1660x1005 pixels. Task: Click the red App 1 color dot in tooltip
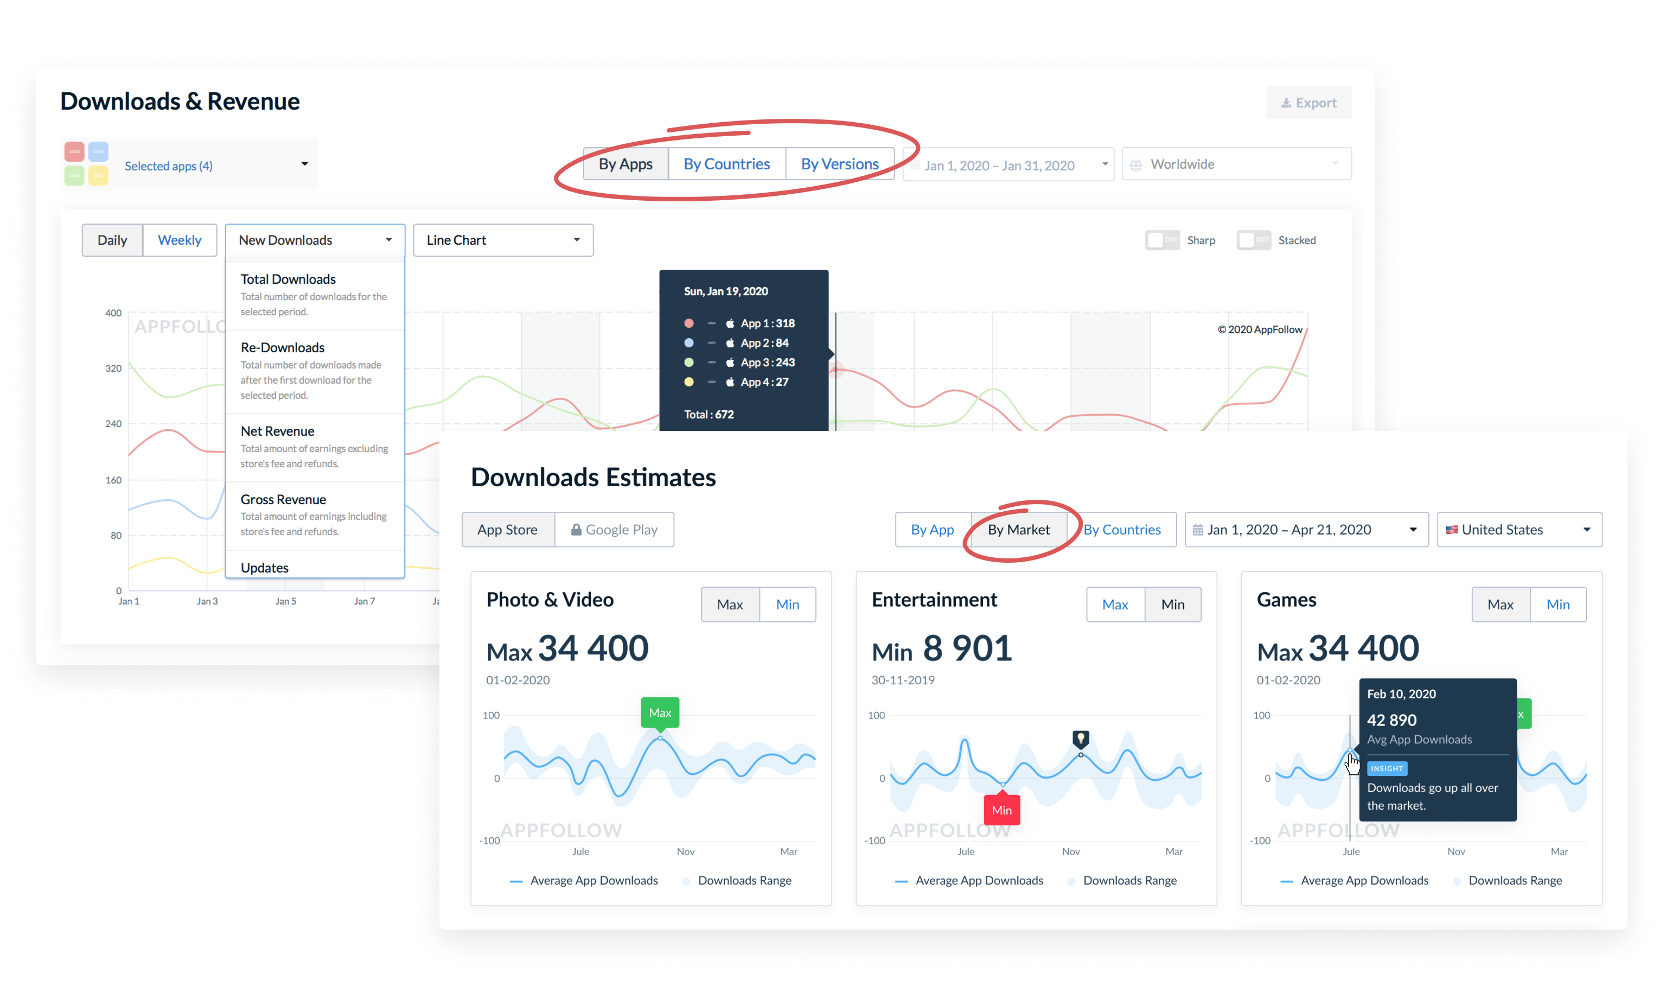[x=688, y=323]
